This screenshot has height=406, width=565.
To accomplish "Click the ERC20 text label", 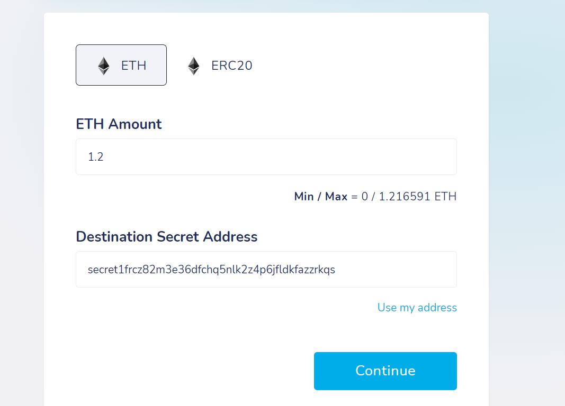I will click(231, 66).
